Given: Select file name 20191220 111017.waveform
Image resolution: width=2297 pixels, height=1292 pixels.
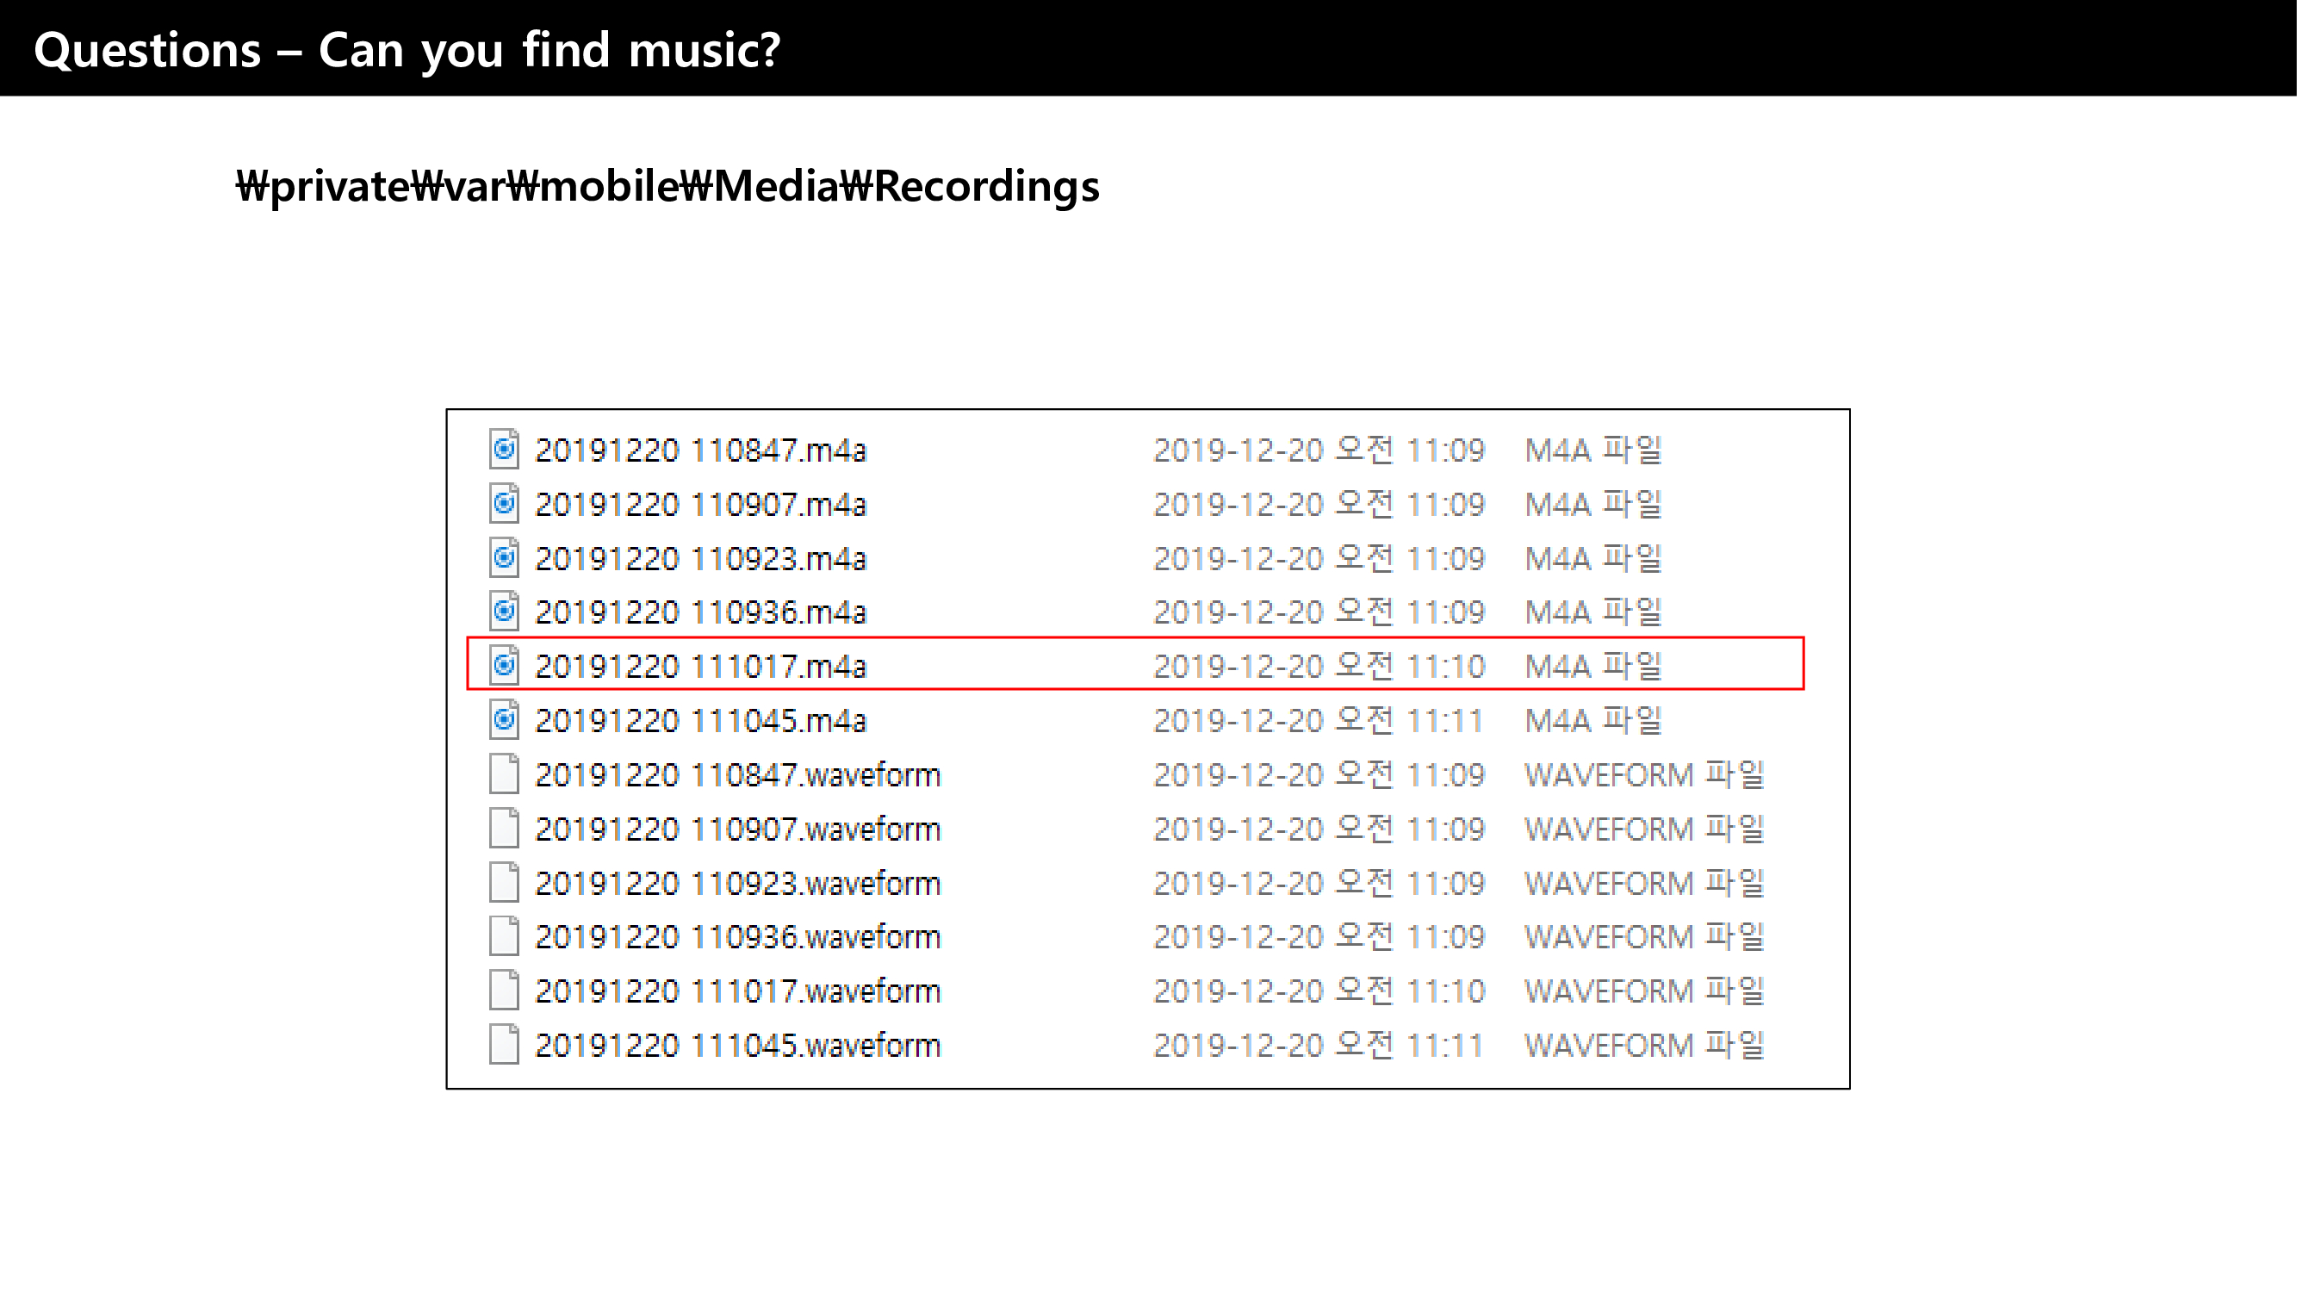Looking at the screenshot, I should (737, 991).
